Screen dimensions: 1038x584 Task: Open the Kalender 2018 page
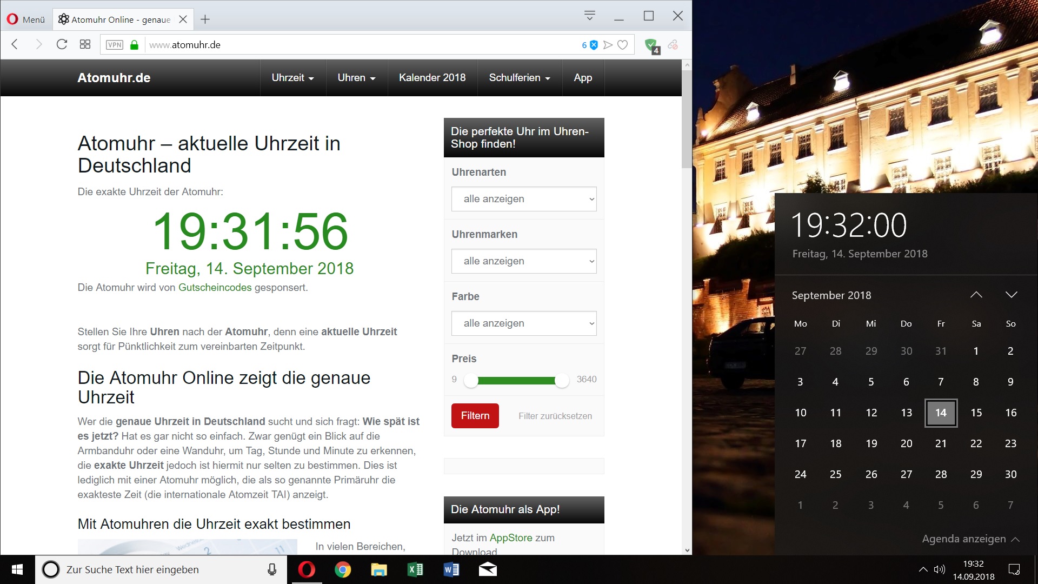point(432,78)
